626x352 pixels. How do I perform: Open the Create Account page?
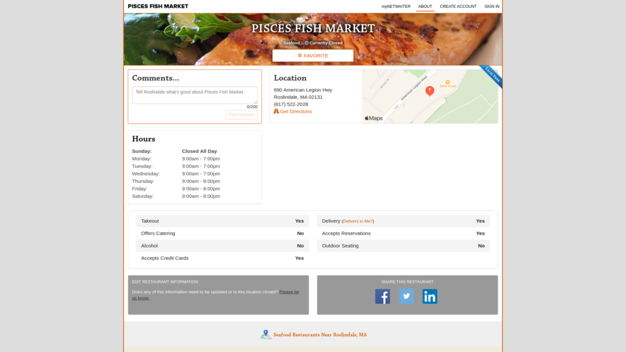[x=458, y=6]
